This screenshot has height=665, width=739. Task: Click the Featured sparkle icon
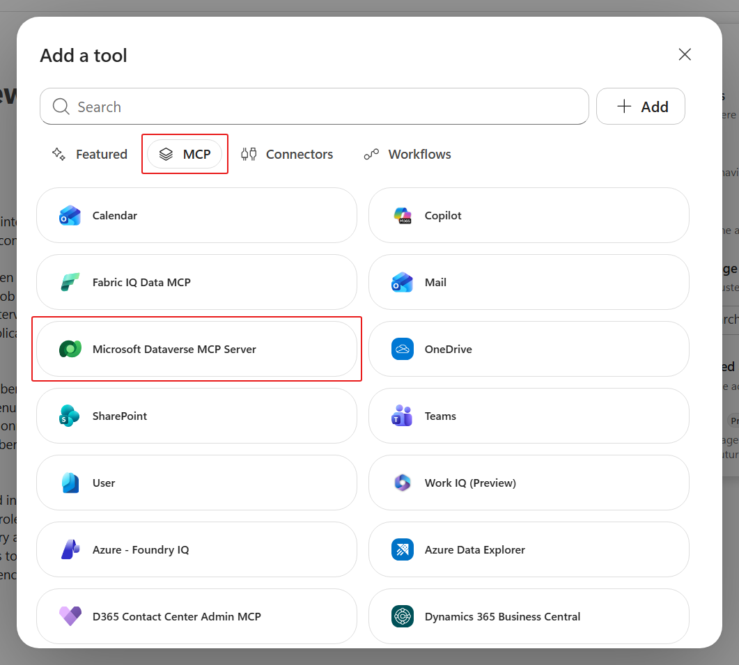[59, 154]
